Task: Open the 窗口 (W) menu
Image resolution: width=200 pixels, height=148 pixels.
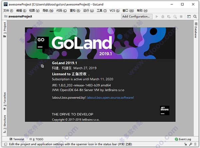Action: (x=128, y=11)
